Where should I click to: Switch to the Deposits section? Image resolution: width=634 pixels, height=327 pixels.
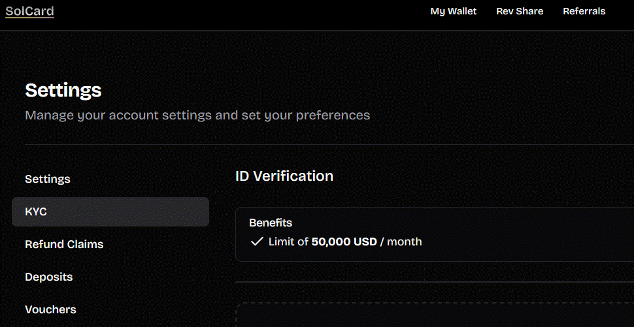point(49,277)
